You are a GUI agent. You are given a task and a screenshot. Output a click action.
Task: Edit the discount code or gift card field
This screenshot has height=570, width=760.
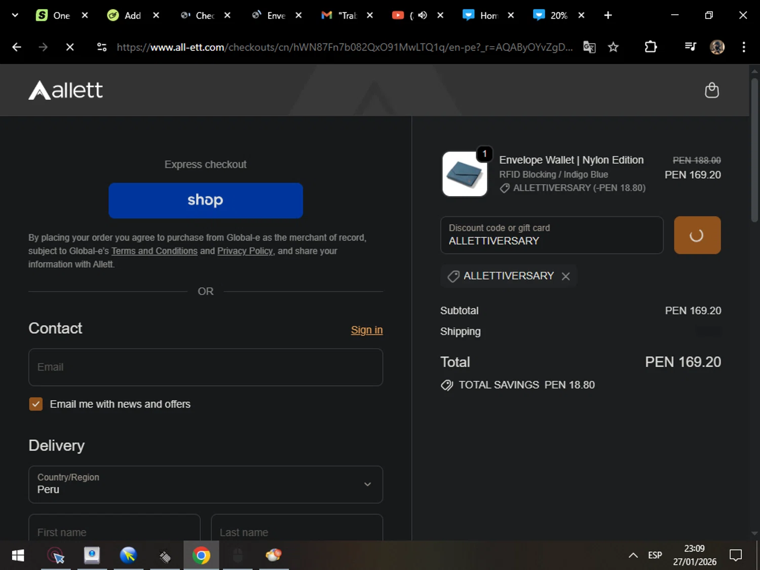[552, 235]
